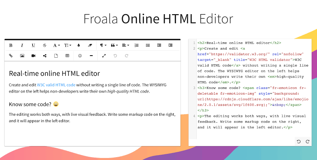Viewport: 317px width, 160px height.
Task: Click the code panel's Redo button
Action: 308,141
